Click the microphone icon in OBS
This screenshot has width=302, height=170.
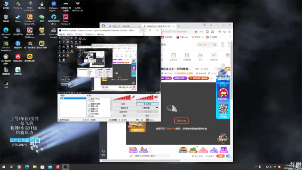[133, 97]
